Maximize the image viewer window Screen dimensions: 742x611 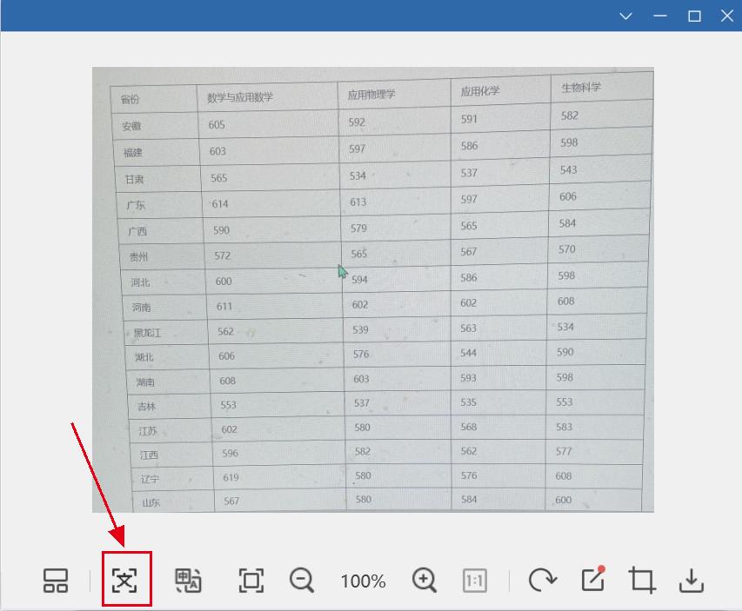pos(693,16)
